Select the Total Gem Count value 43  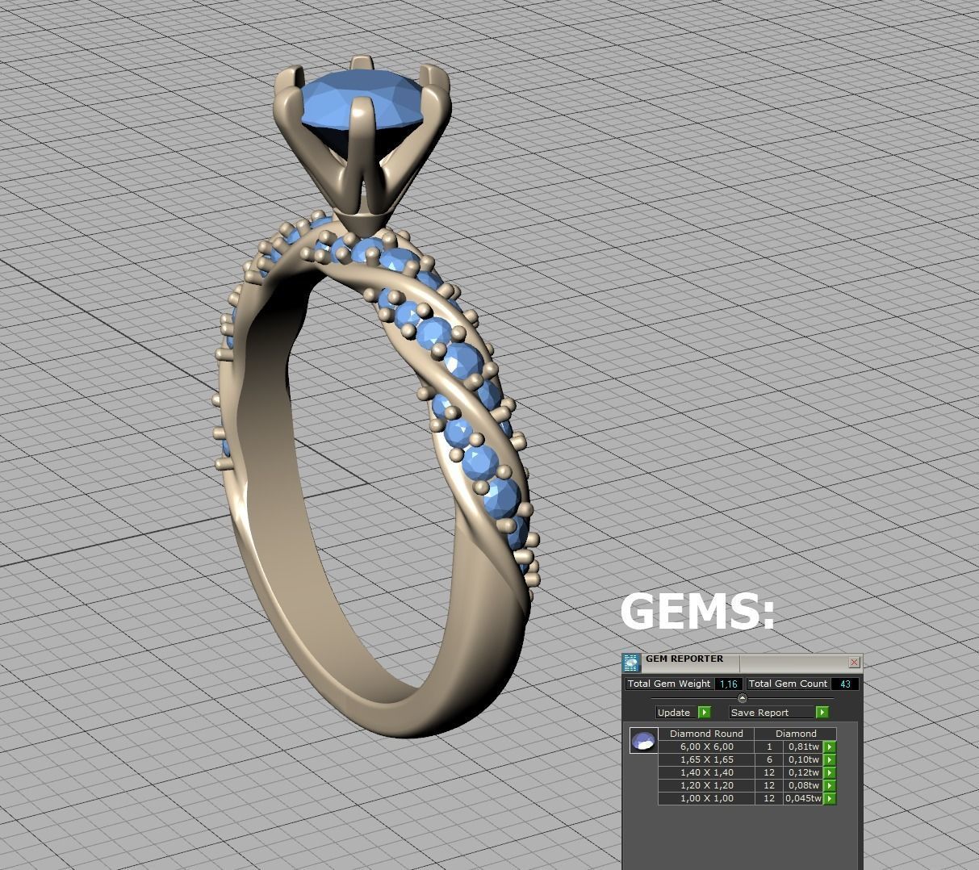[845, 684]
